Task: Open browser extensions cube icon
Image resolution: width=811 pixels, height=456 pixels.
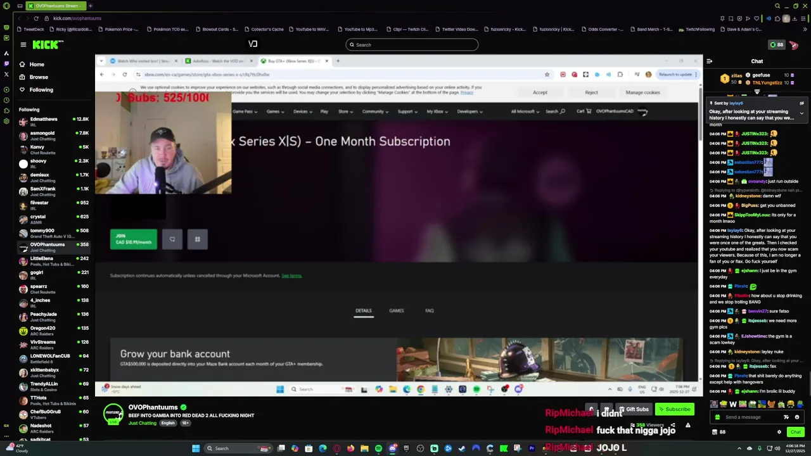Action: [777, 18]
